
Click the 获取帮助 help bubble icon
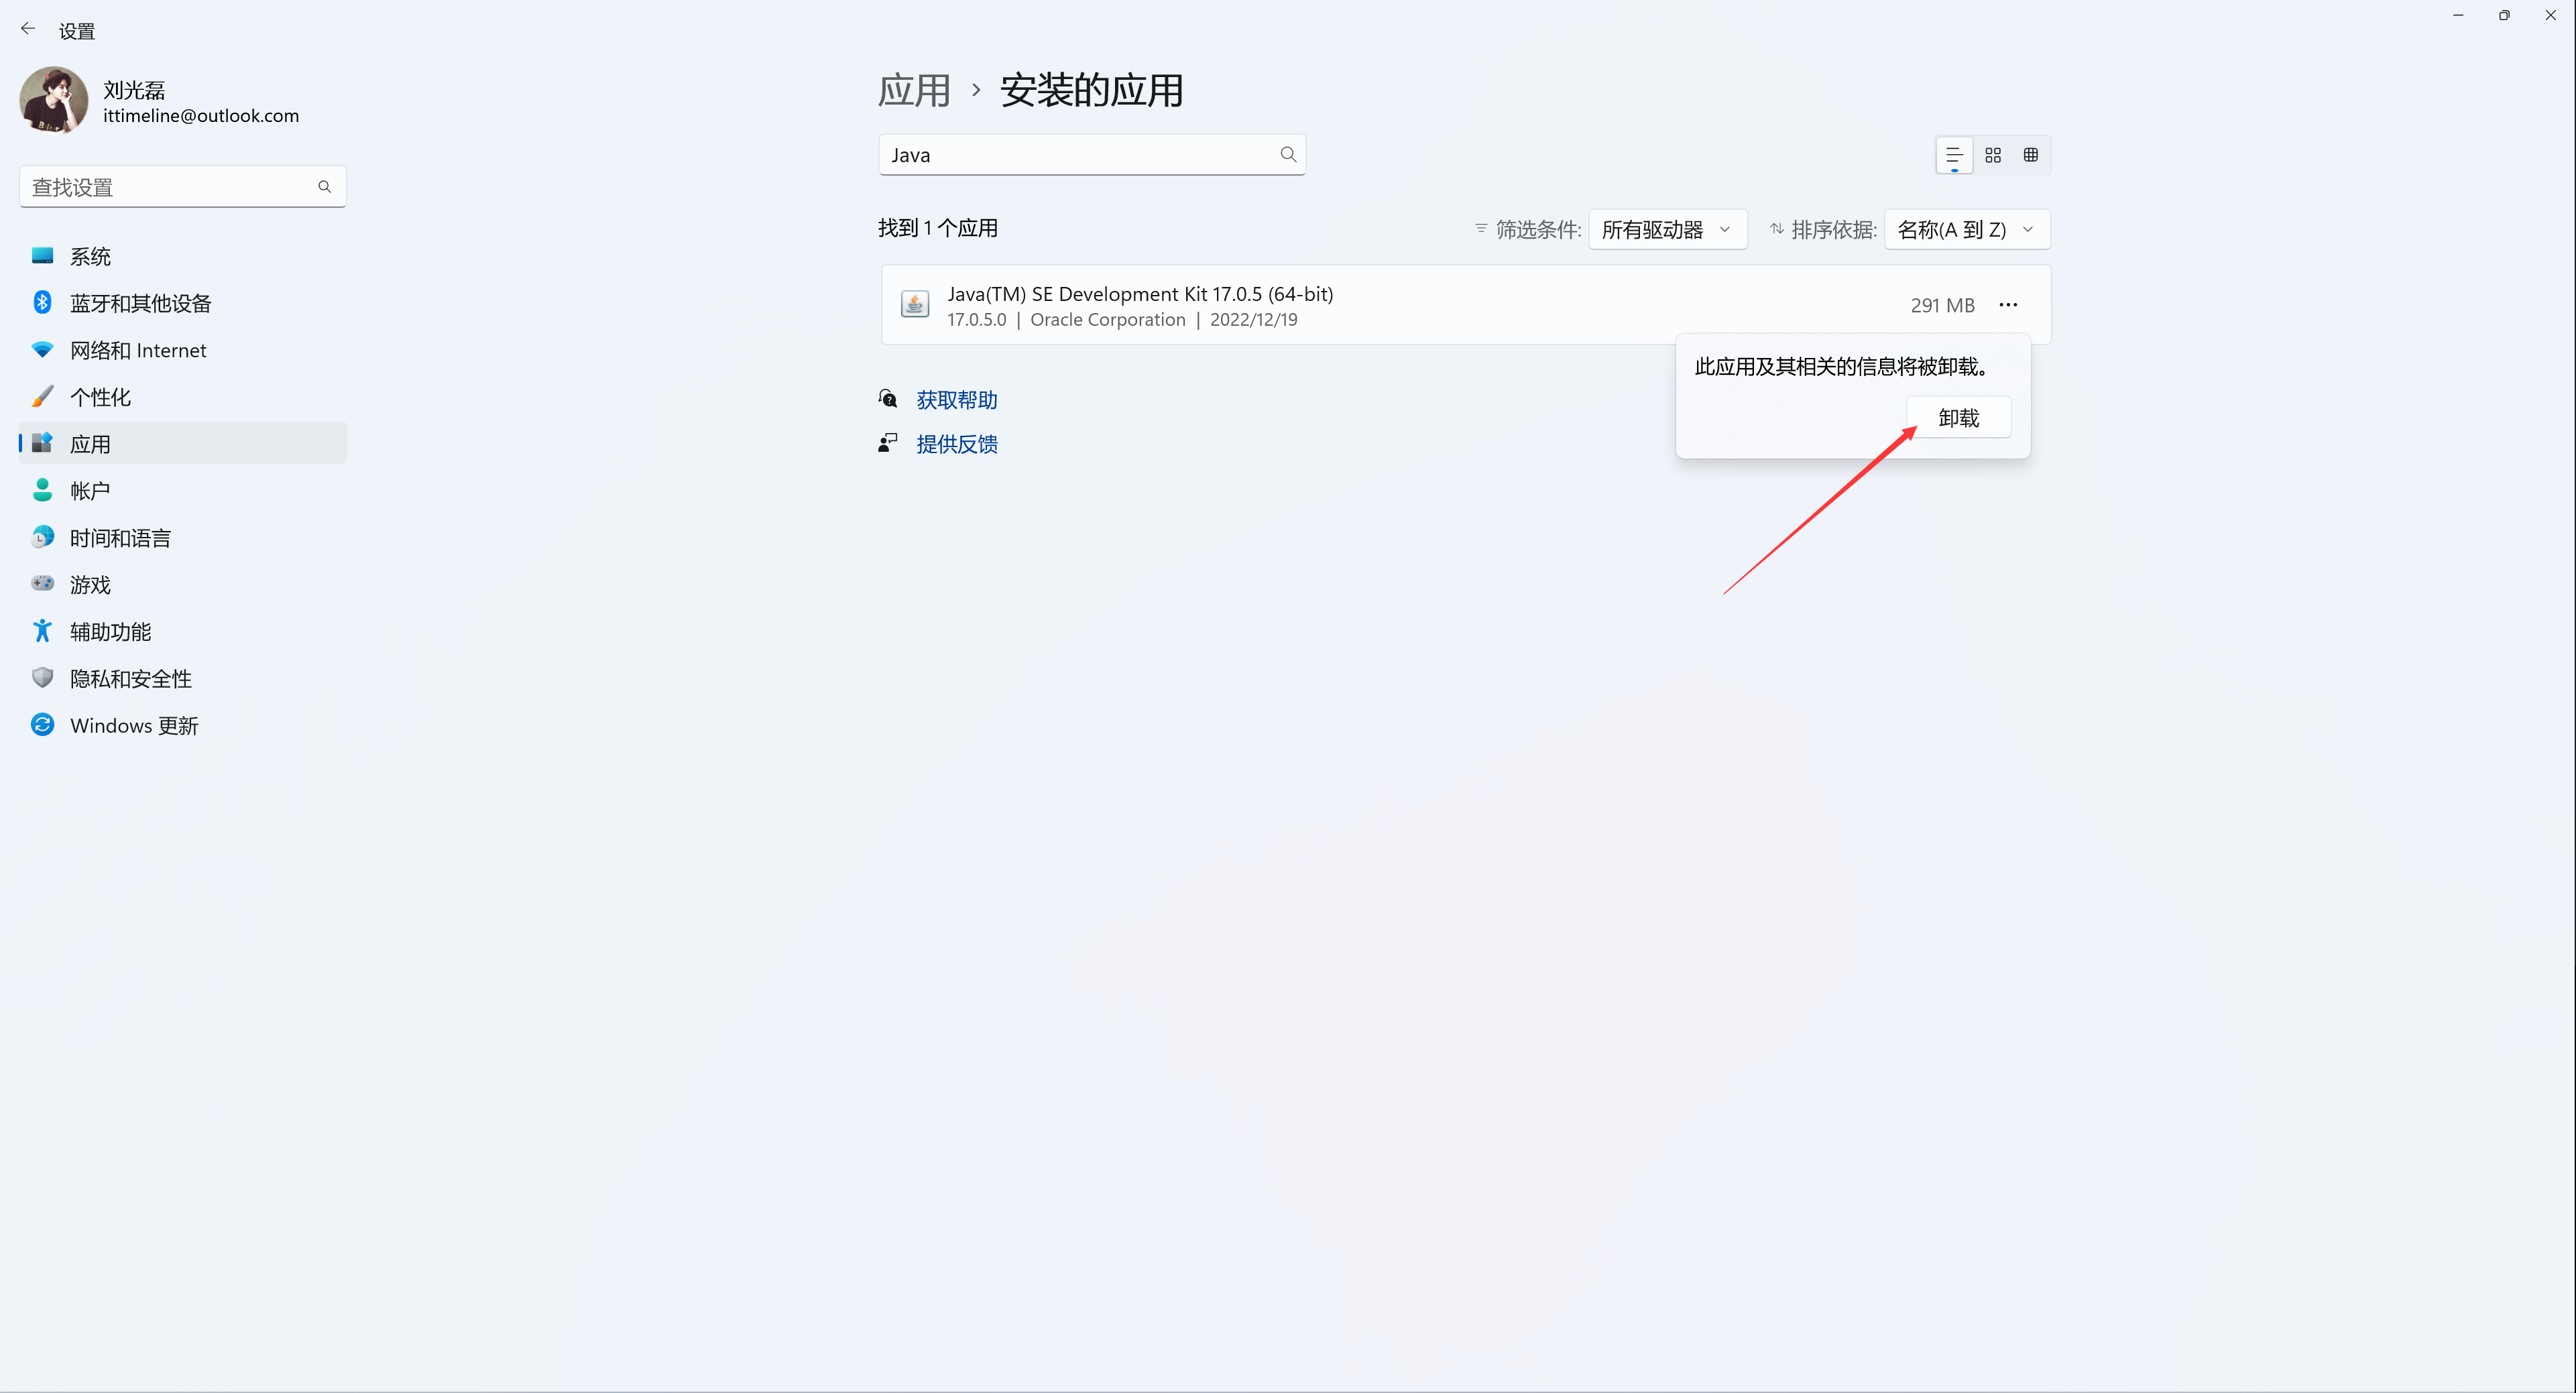[x=888, y=399]
